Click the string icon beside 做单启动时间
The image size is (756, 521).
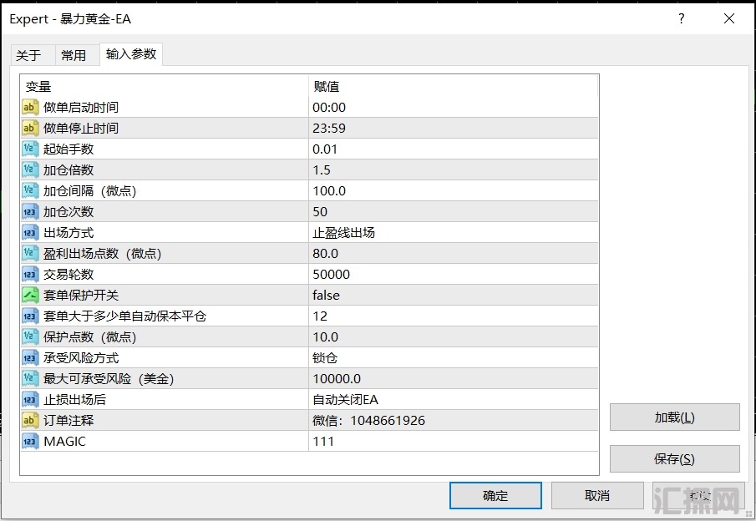tap(30, 107)
